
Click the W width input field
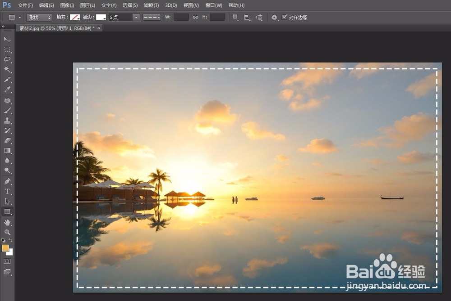point(181,17)
